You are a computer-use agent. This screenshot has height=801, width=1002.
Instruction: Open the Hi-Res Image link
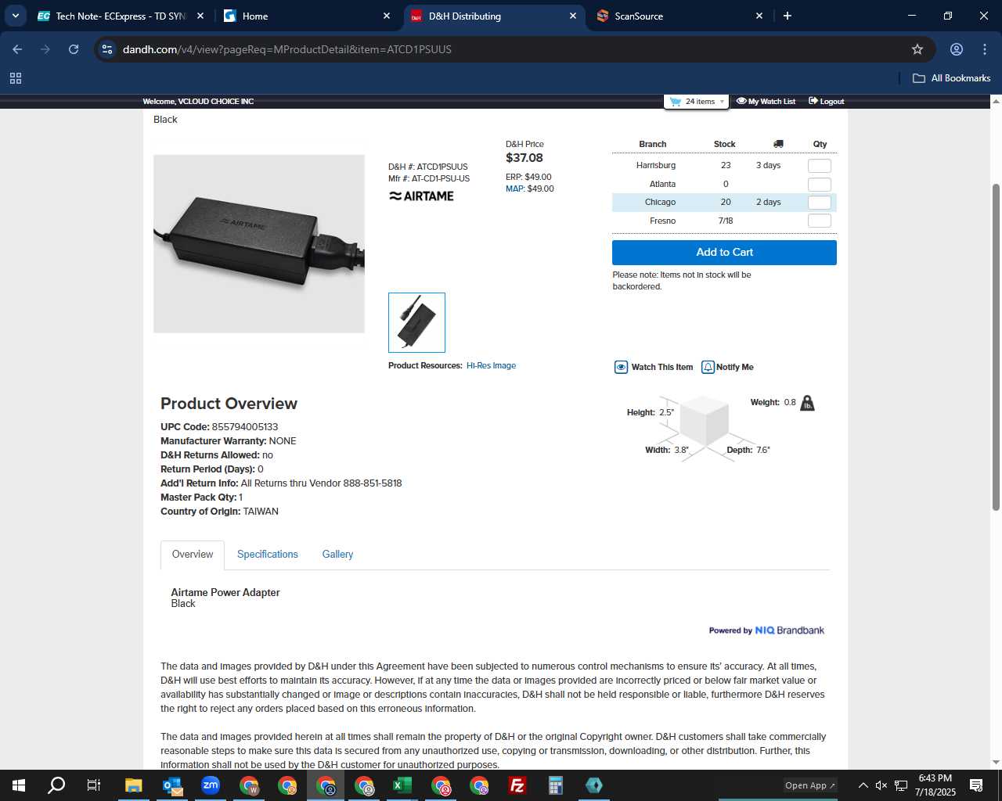pyautogui.click(x=491, y=365)
